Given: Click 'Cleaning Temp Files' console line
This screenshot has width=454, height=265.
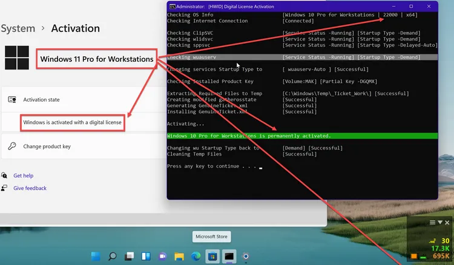Looking at the screenshot, I should coord(194,154).
